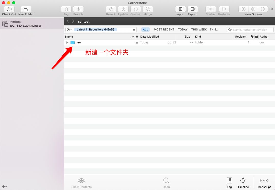
Task: Open search options magnifier dropdown
Action: (230, 30)
